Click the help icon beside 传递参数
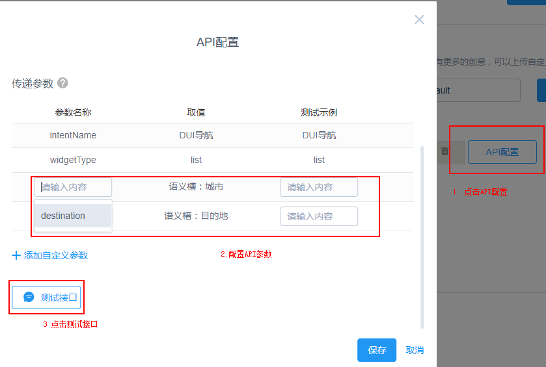Image resolution: width=546 pixels, height=367 pixels. [x=62, y=83]
